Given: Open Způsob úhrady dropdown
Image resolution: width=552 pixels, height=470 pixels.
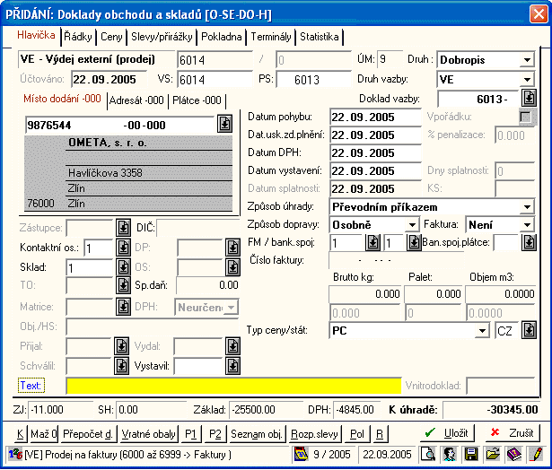Looking at the screenshot, I should 528,207.
